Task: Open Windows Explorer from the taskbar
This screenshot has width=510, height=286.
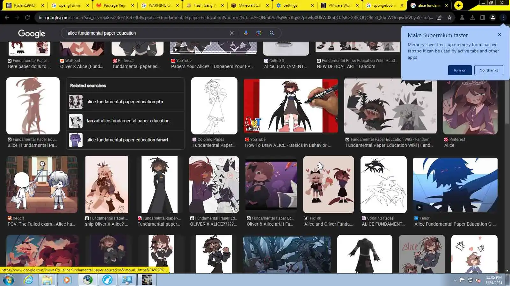Action: point(47,280)
